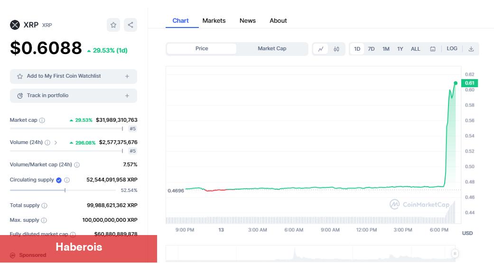
Task: Open the About tab
Action: (x=278, y=21)
